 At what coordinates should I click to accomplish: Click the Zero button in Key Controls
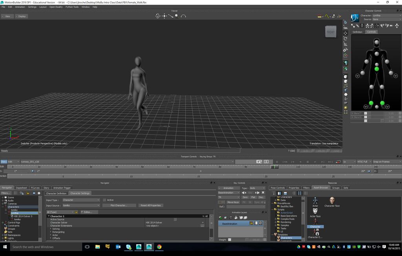245,197
